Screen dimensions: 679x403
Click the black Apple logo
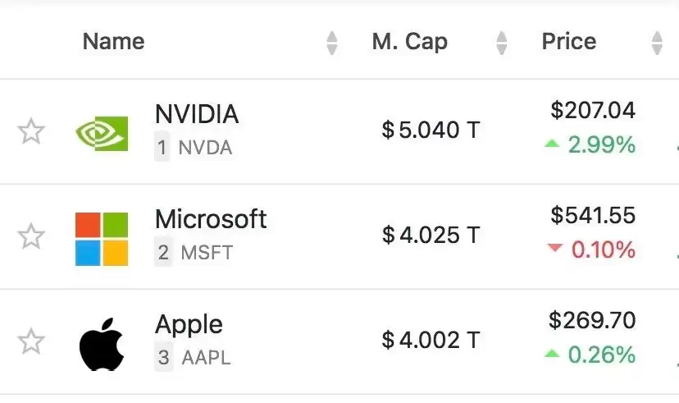(x=102, y=345)
